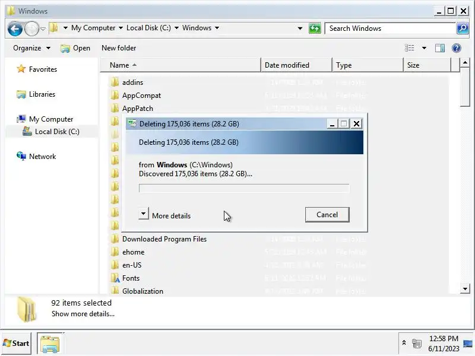This screenshot has height=356, width=475.
Task: Click the Forward navigation arrow
Action: point(31,28)
